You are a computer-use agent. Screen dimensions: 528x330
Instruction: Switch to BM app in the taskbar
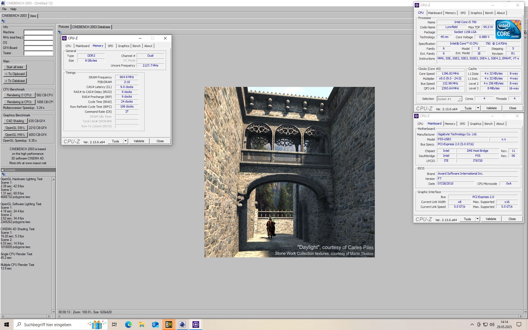pos(169,324)
